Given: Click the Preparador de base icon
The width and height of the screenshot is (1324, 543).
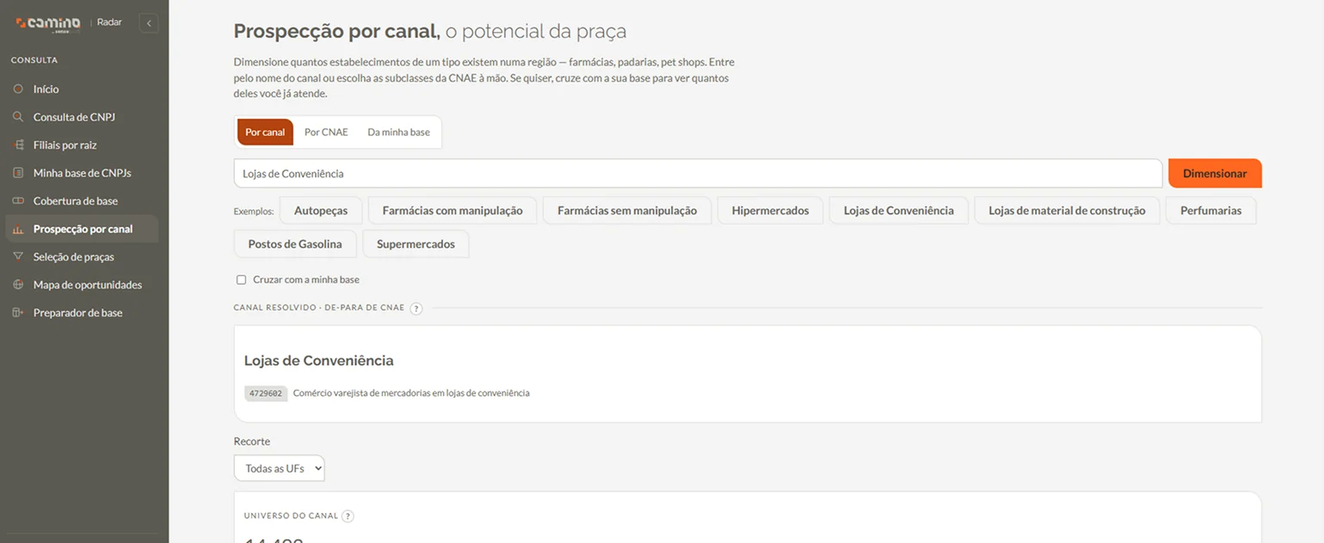Looking at the screenshot, I should click(x=18, y=312).
